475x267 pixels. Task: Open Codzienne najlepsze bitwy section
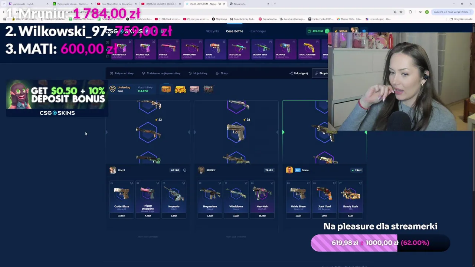pos(161,73)
